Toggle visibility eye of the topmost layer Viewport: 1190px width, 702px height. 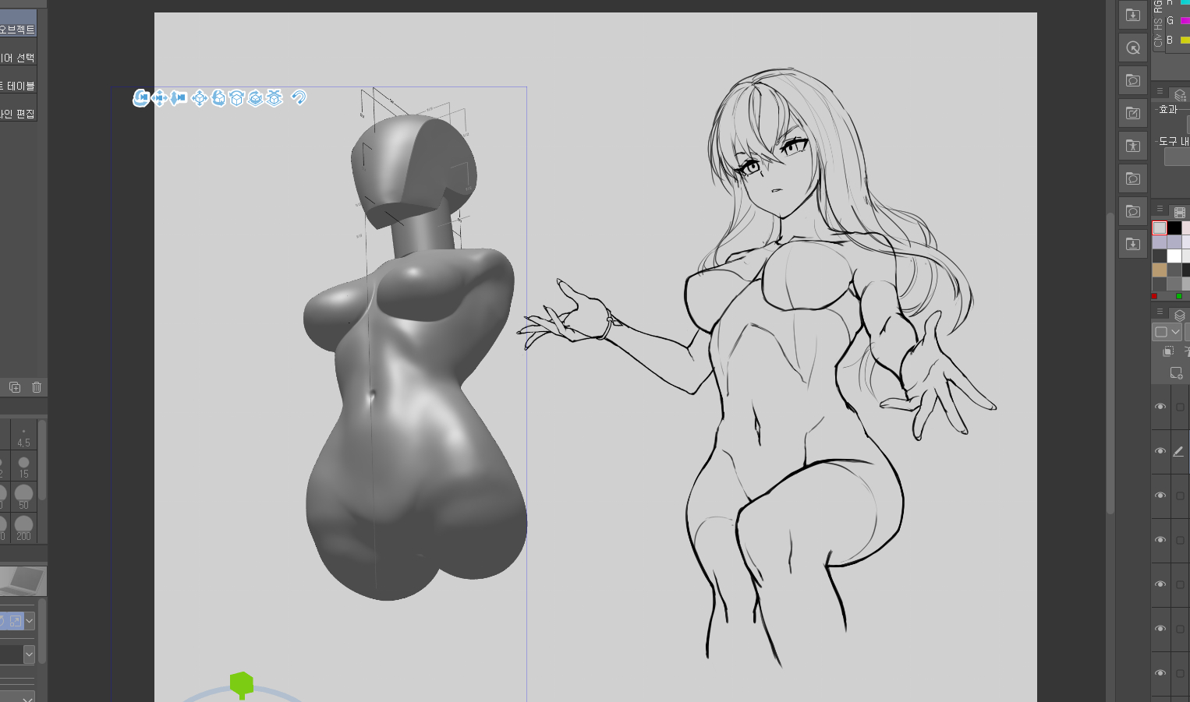(1160, 407)
